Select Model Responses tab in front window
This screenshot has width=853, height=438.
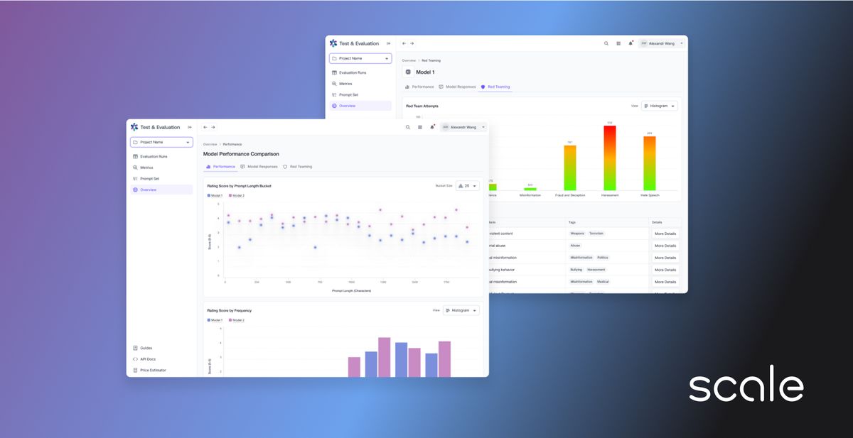coord(259,167)
